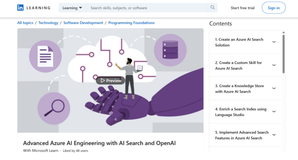Open the Learning dropdown in search bar
Screen dimensions: 298x160
72,8
